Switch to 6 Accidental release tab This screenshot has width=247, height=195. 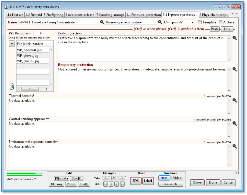tap(80, 15)
